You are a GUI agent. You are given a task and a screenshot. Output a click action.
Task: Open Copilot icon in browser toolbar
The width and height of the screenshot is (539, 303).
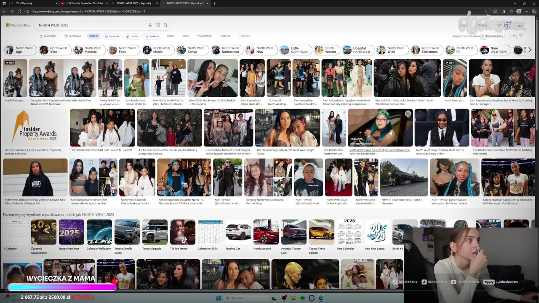pos(534,11)
